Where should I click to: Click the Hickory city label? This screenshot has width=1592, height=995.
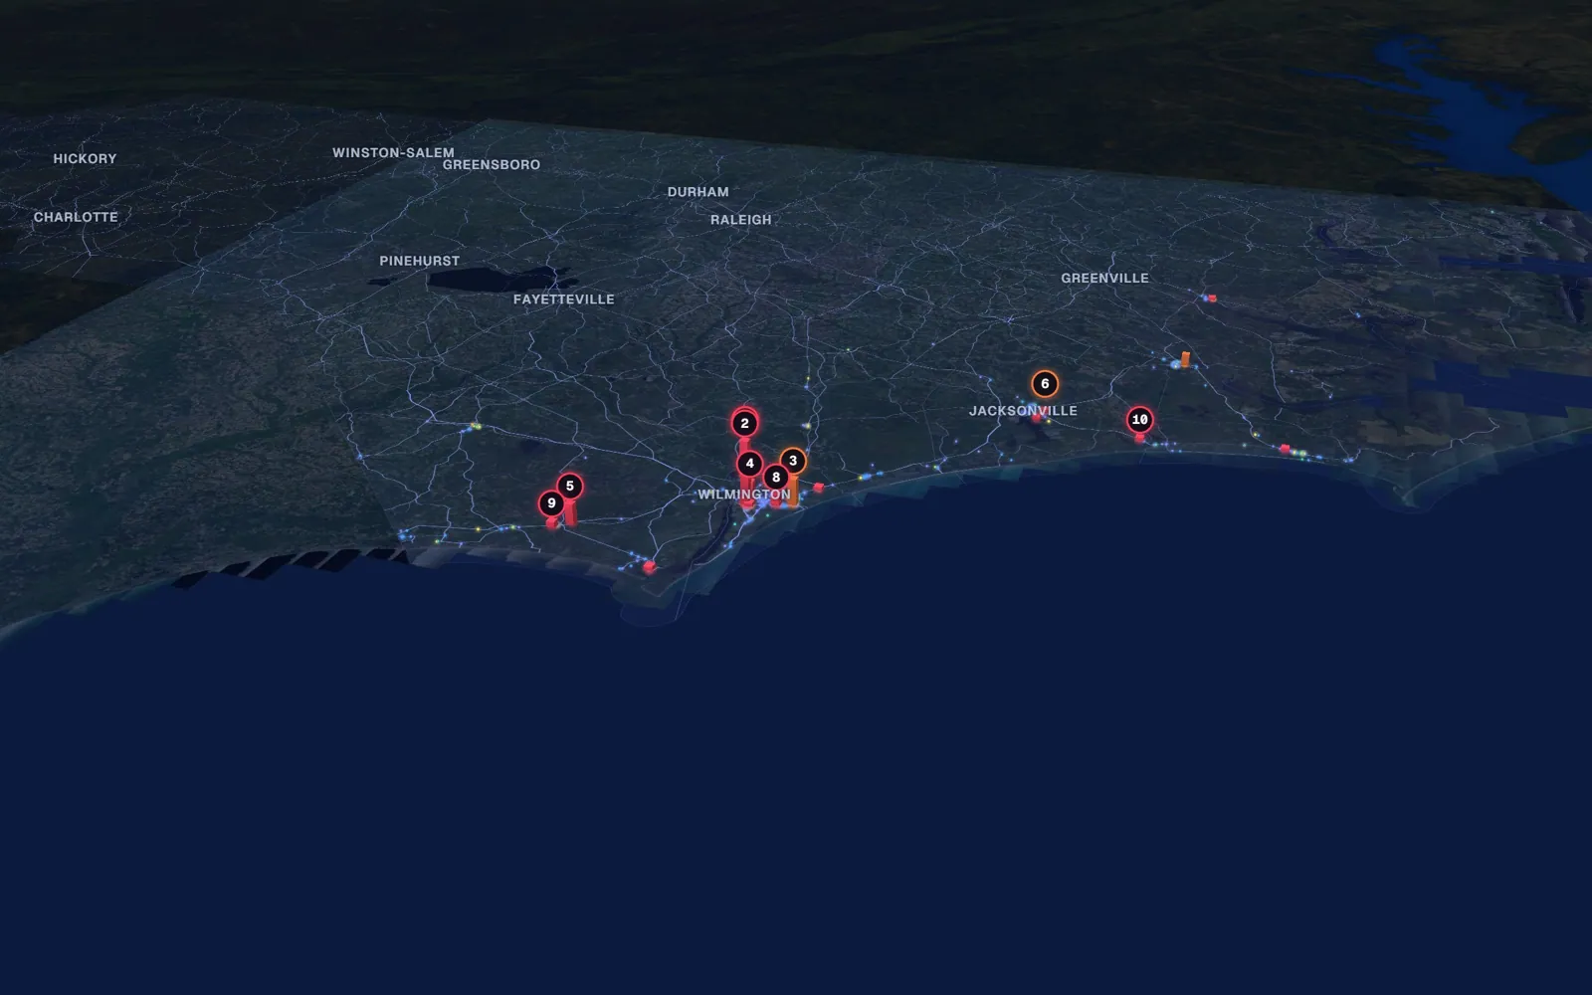click(85, 159)
